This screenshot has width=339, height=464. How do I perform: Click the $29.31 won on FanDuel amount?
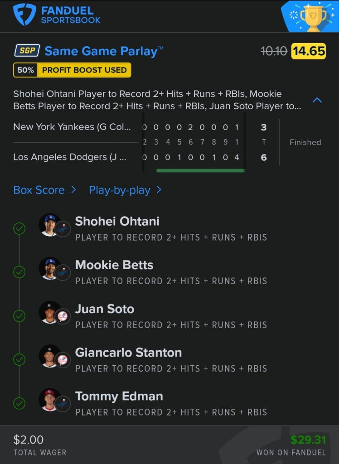[308, 440]
